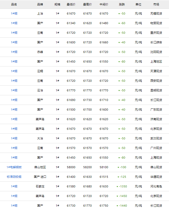
Task: Click the 重庆现货 market cell
Action: pyautogui.click(x=156, y=33)
